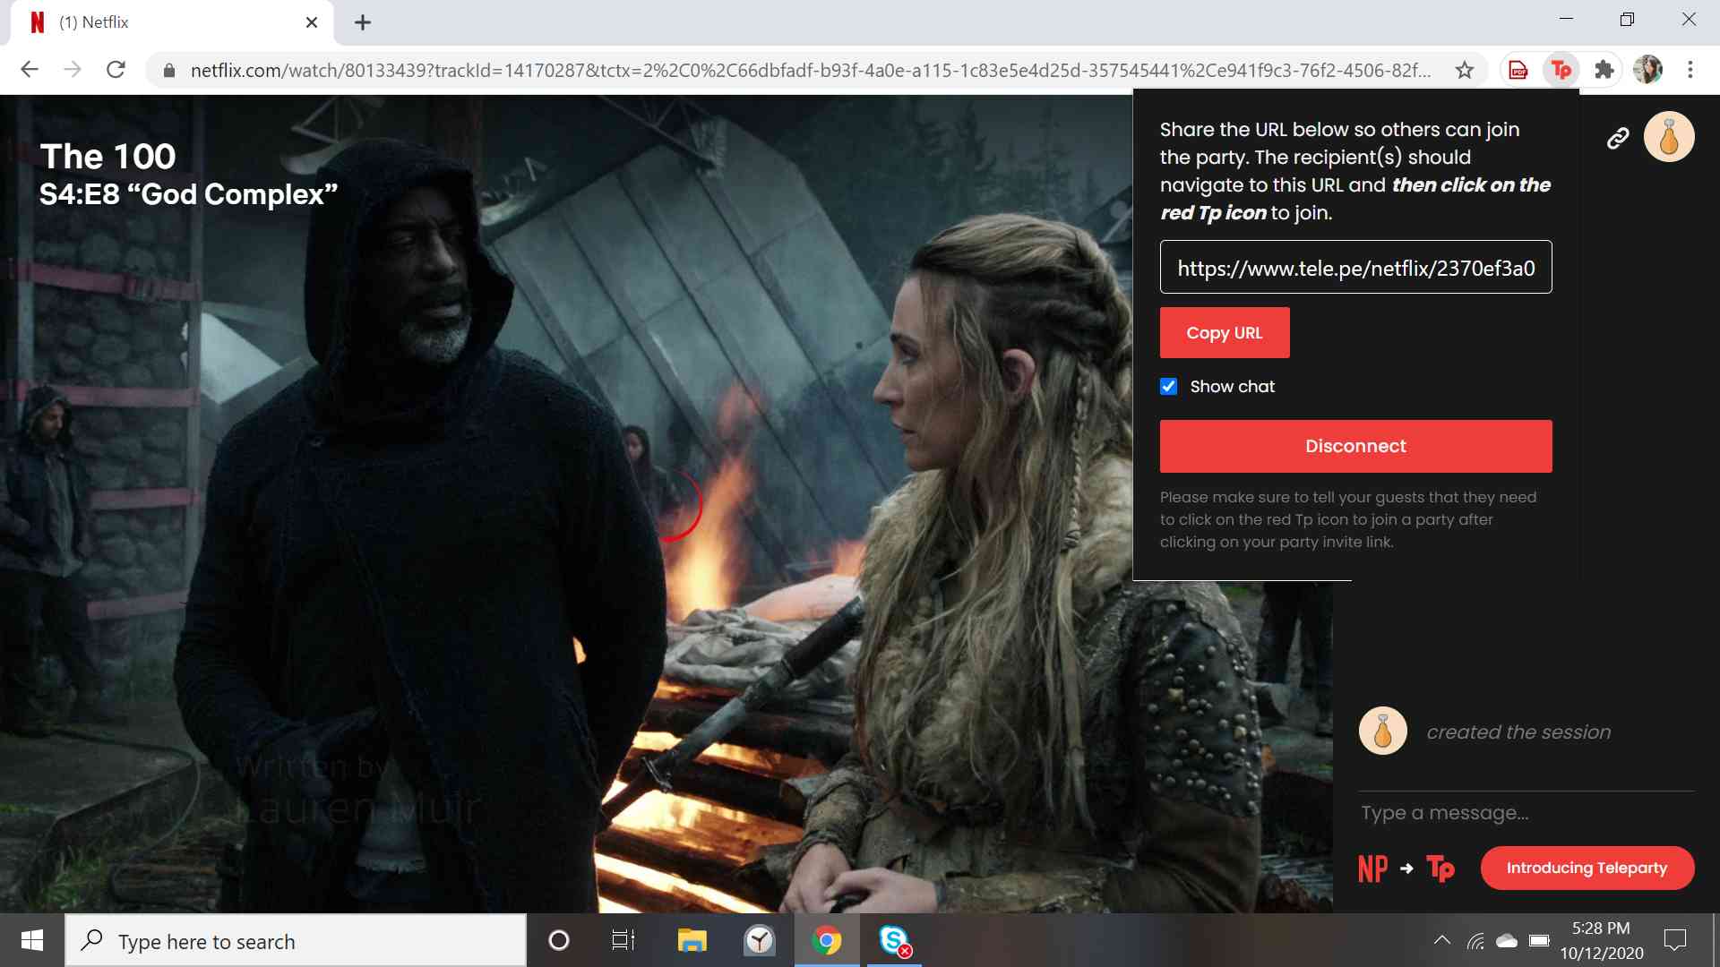Click the Type a message chat box
The height and width of the screenshot is (967, 1720).
coord(1526,813)
